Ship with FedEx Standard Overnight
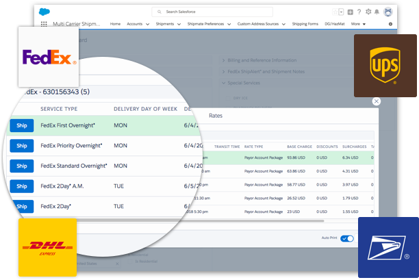419x280 pixels. click(x=22, y=166)
